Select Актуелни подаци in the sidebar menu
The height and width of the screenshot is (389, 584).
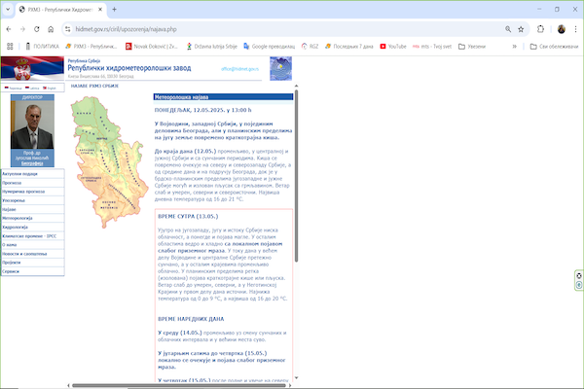(x=20, y=174)
